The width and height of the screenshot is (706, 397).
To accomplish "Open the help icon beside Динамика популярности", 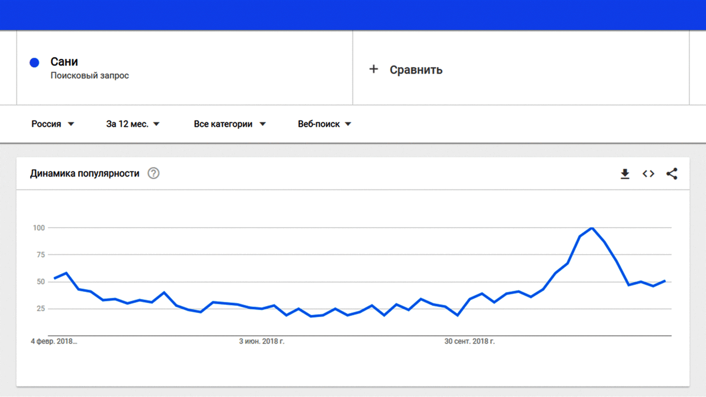I will click(154, 174).
